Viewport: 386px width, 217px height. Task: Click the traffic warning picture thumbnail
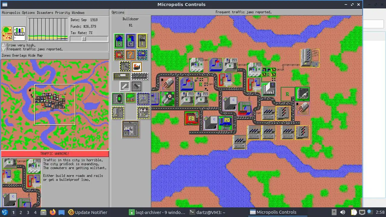(x=21, y=182)
